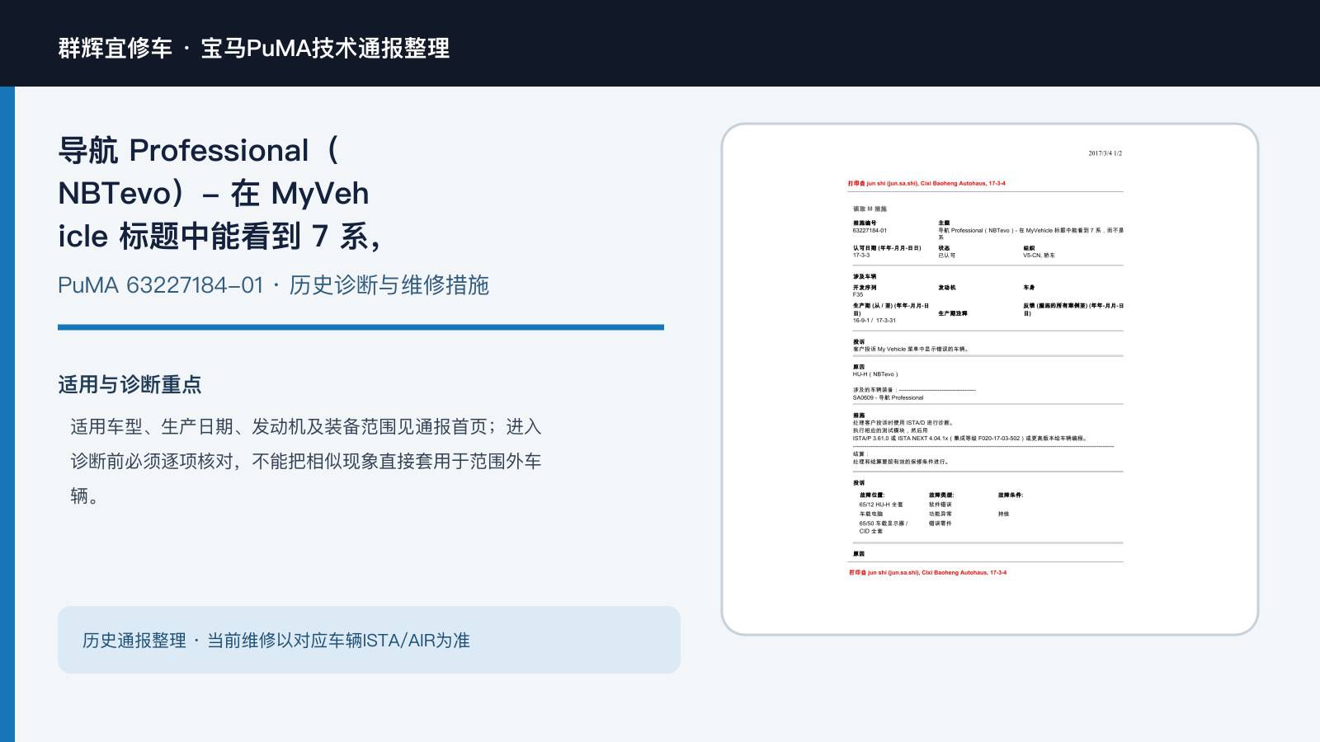The image size is (1320, 742).
Task: Click the paragraph starting with 适用车型、生产日期
Action: pyautogui.click(x=306, y=461)
